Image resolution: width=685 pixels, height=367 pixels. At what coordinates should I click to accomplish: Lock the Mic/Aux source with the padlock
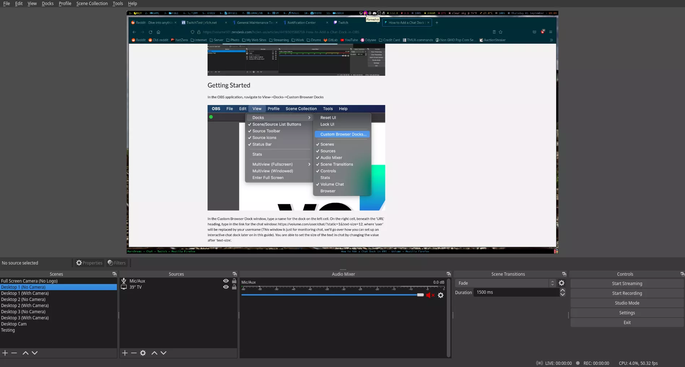(234, 280)
